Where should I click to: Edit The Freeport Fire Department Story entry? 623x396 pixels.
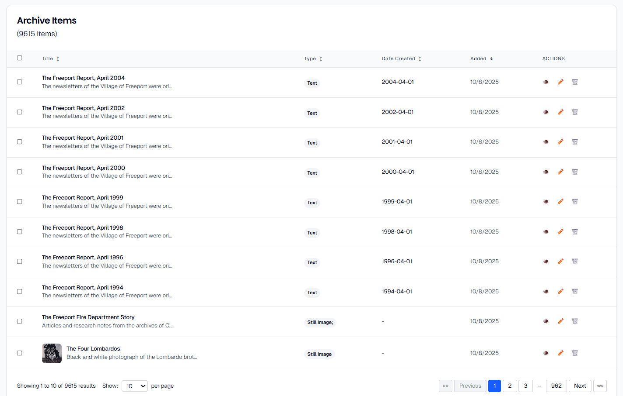tap(560, 321)
